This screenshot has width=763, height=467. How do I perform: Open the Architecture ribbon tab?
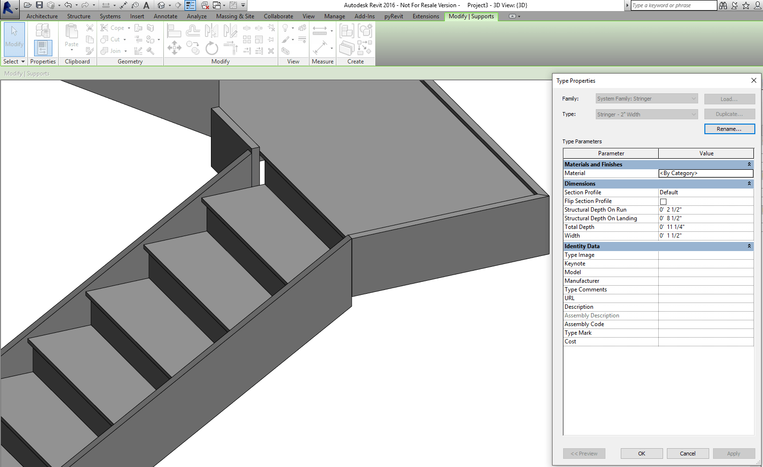click(x=42, y=16)
